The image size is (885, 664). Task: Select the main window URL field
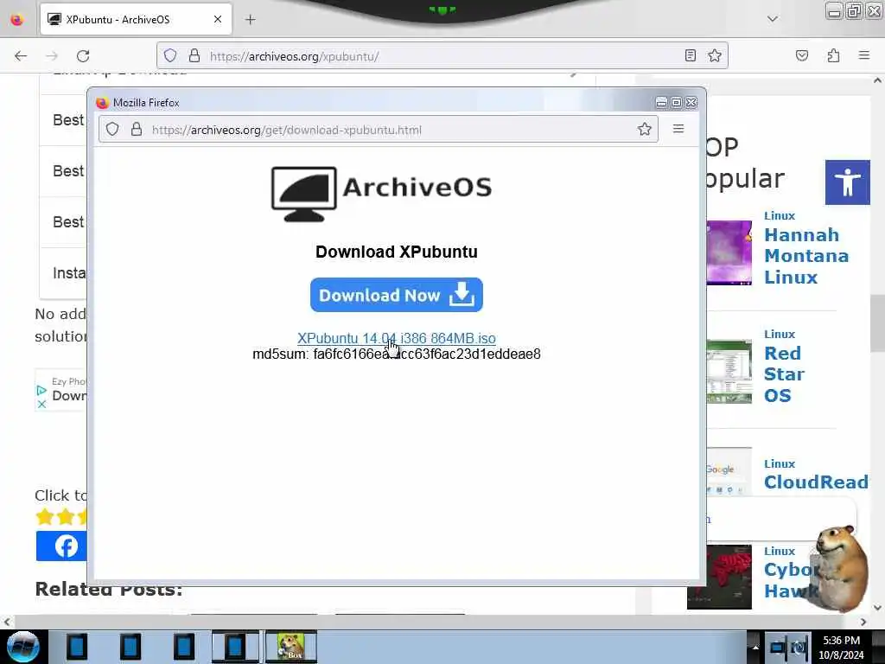click(442, 56)
